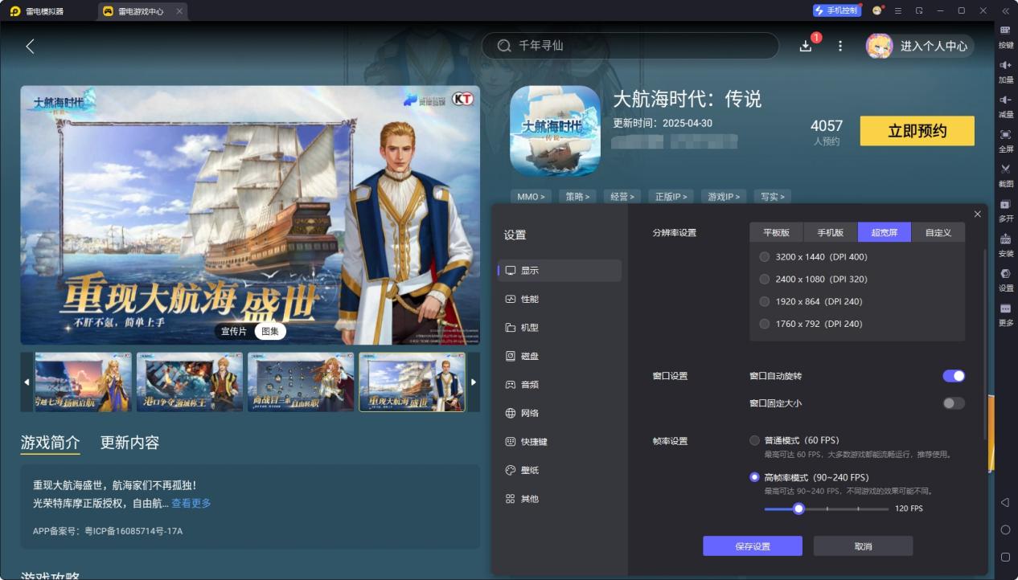Click the Android home circle icon

[x=1005, y=529]
